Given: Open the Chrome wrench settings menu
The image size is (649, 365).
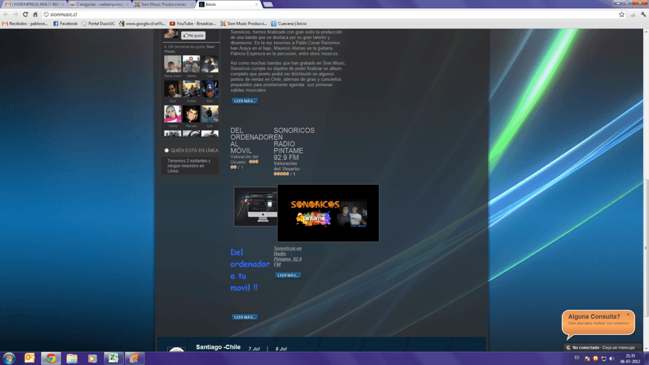Looking at the screenshot, I should [x=643, y=15].
